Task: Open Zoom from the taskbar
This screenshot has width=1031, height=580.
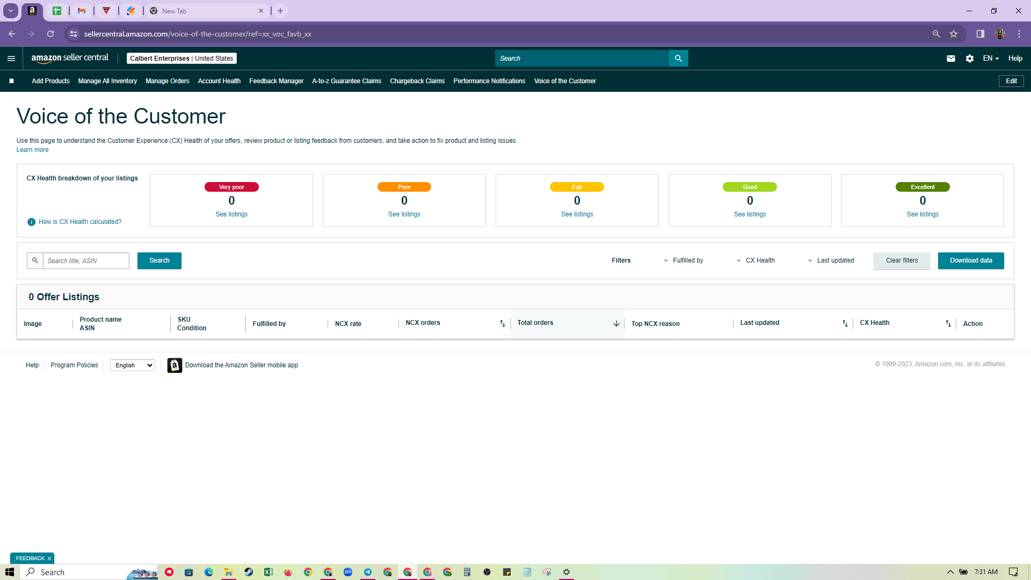Action: [x=348, y=572]
